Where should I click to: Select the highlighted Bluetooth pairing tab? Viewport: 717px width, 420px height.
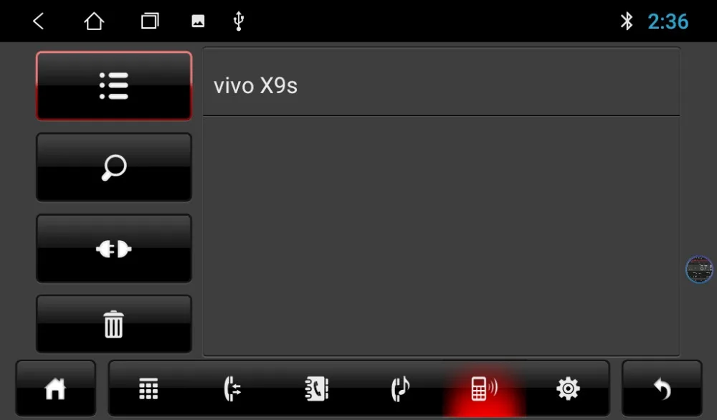(484, 389)
